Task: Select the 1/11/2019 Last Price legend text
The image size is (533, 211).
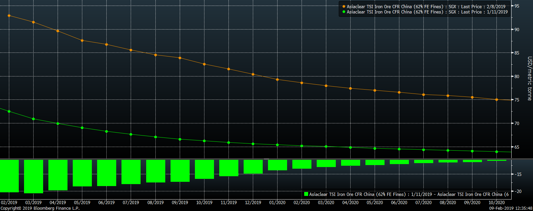Action: [x=427, y=12]
